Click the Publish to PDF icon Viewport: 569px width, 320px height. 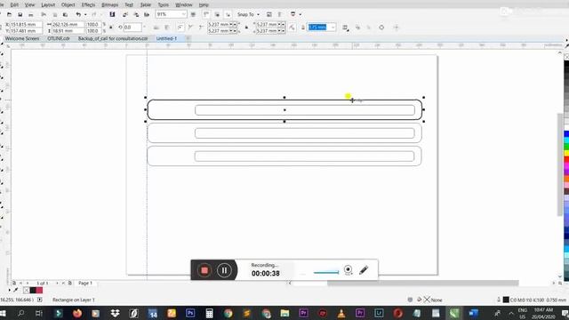(147, 14)
